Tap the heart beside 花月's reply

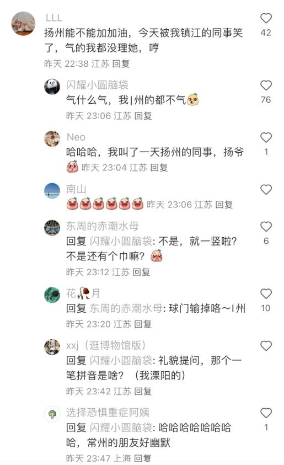click(266, 293)
